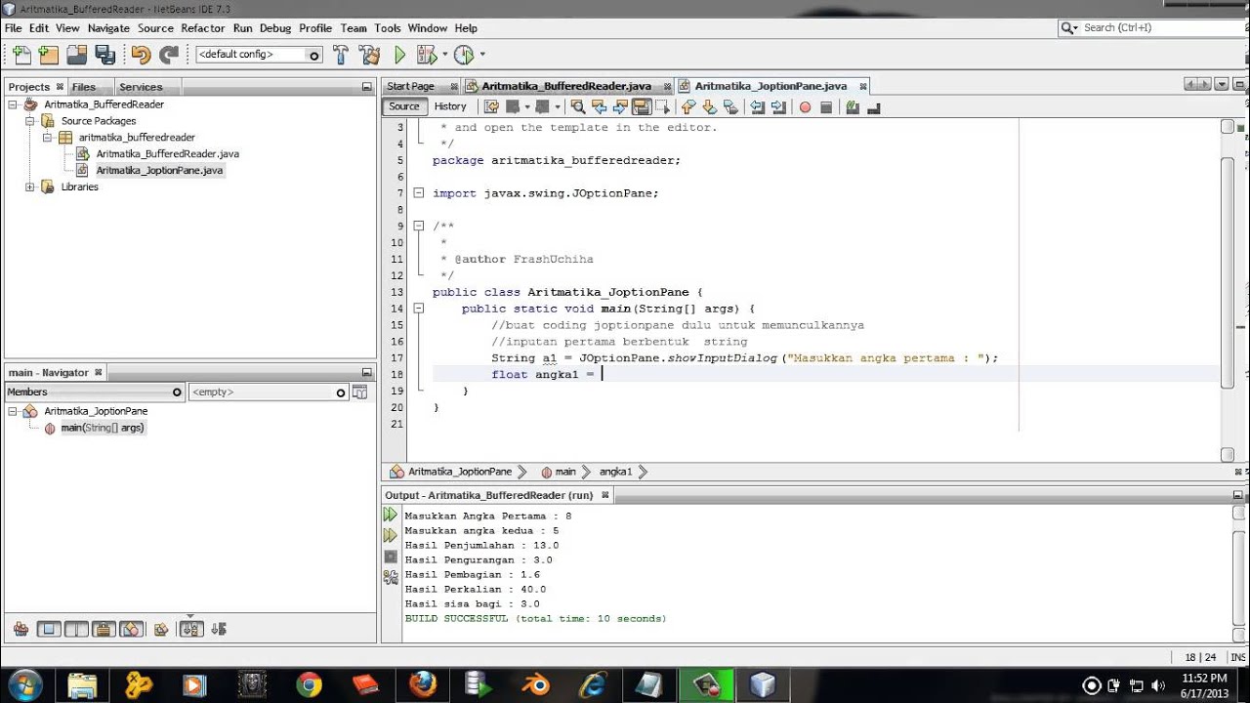Toggle Show Inherited Members in Navigator

(21, 630)
